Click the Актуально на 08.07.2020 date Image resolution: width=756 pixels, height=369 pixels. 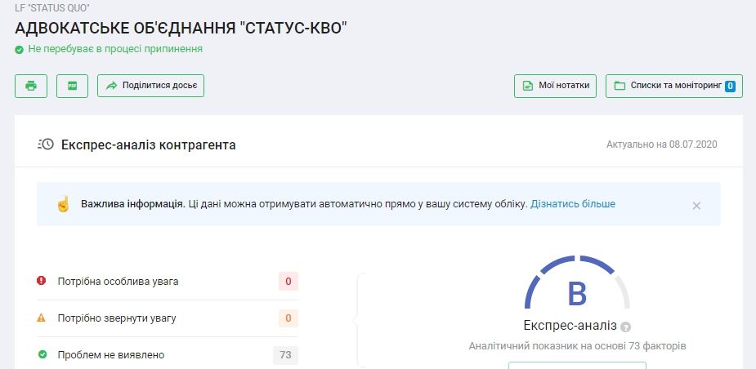pos(661,144)
